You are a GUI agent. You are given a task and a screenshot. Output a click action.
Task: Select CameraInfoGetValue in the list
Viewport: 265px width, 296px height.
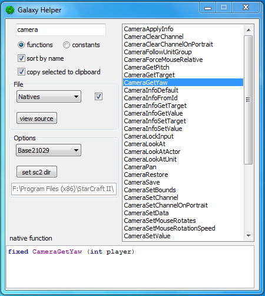[183, 113]
